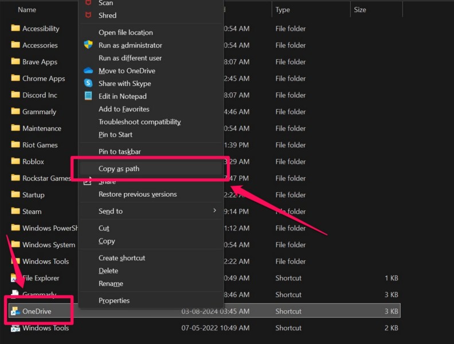This screenshot has height=344, width=454.
Task: Click the OneDrive cloud icon in menu
Action: (88, 71)
